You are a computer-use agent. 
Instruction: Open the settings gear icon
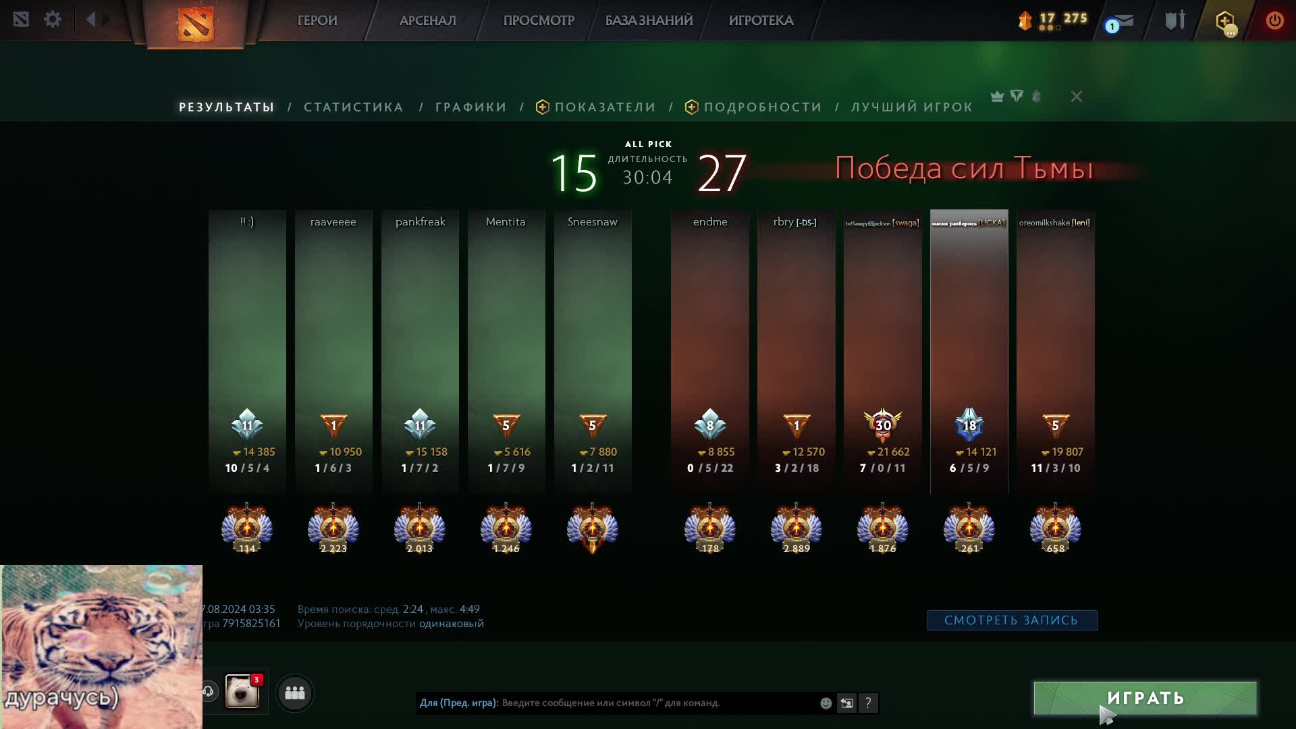coord(52,20)
